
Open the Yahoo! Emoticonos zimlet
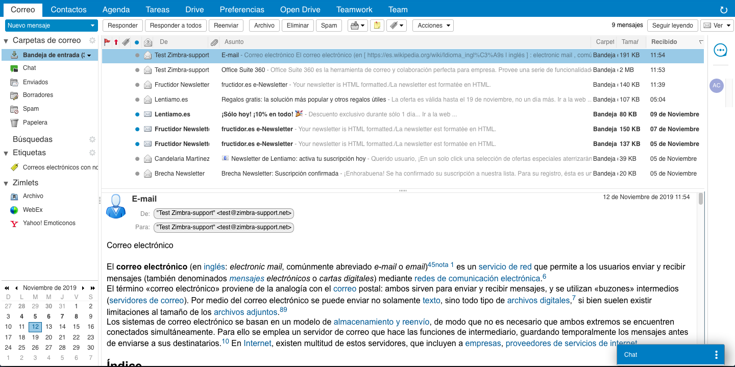coord(14,224)
